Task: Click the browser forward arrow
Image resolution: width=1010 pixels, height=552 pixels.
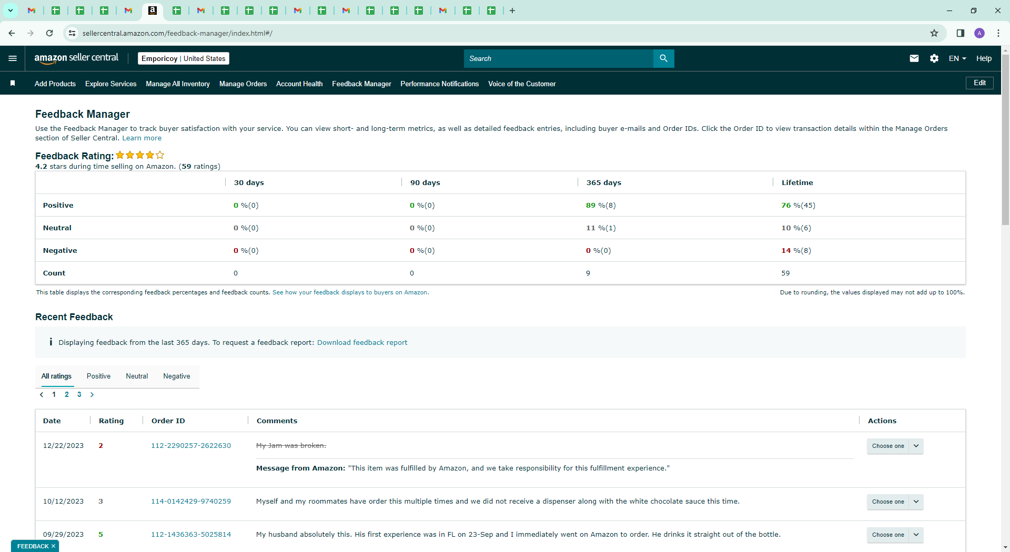Action: [x=31, y=33]
